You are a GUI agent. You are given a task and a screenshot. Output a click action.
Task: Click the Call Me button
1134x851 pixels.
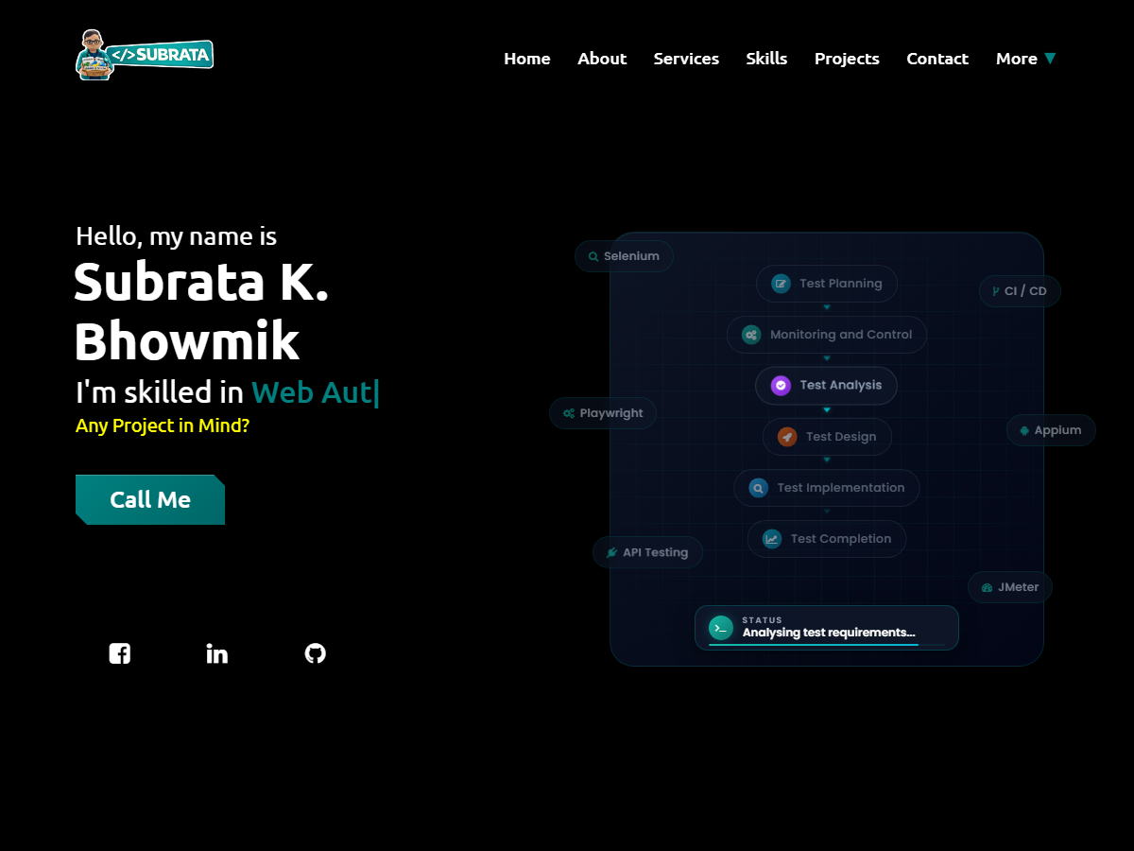(x=150, y=499)
